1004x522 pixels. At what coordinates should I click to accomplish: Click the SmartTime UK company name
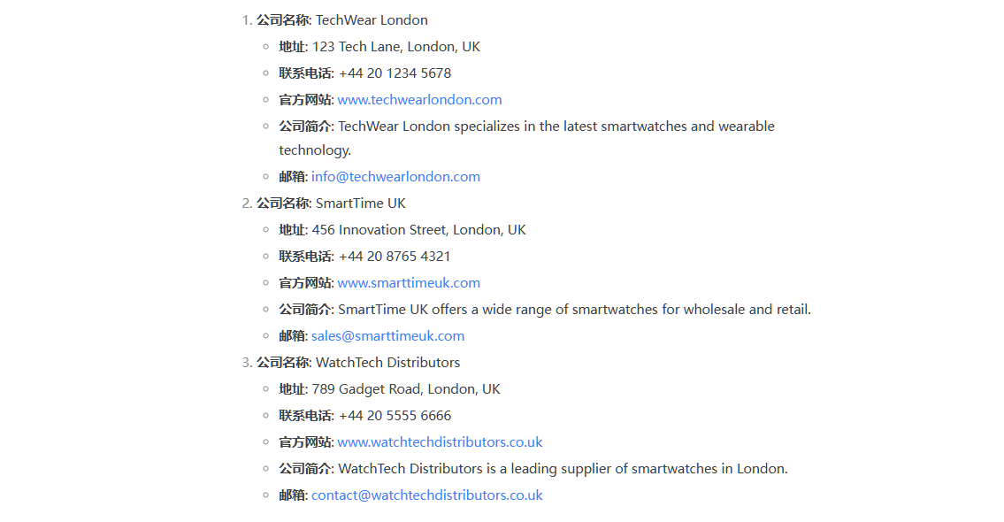(361, 203)
